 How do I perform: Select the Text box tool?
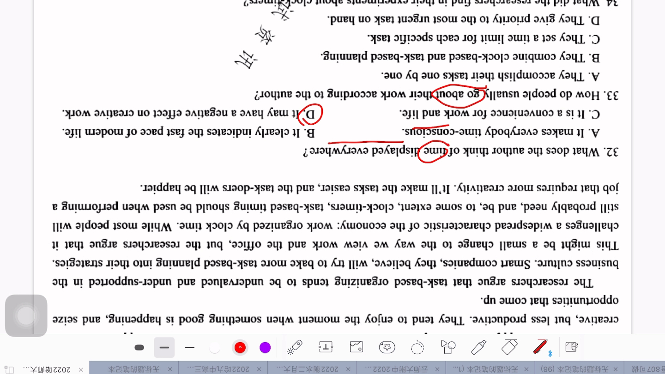(326, 347)
